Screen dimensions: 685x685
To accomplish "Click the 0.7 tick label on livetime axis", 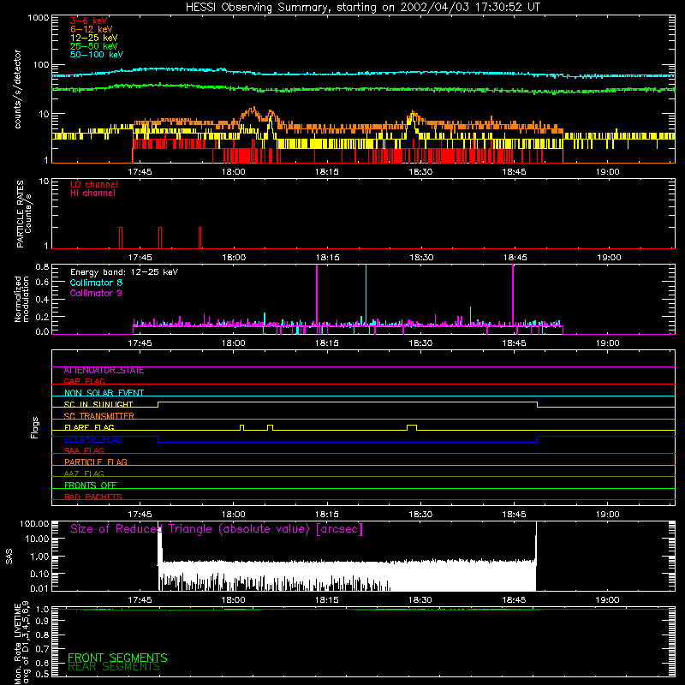I will pyautogui.click(x=42, y=649).
